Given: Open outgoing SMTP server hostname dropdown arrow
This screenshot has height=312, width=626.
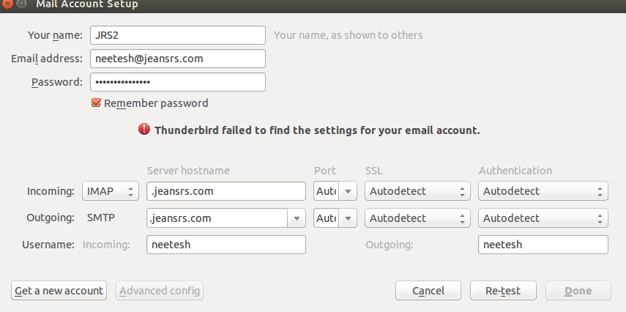Looking at the screenshot, I should point(297,218).
